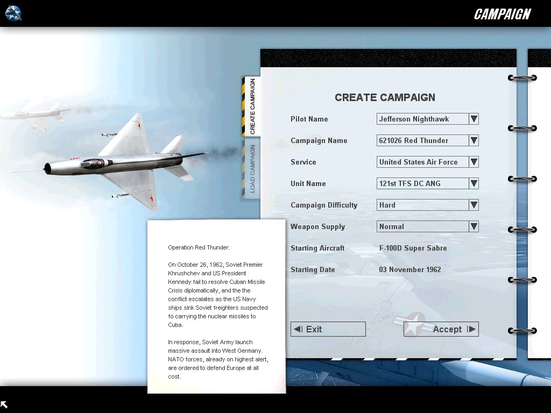Click the Operation Red Thunder heading text
The height and width of the screenshot is (413, 551).
tap(199, 247)
